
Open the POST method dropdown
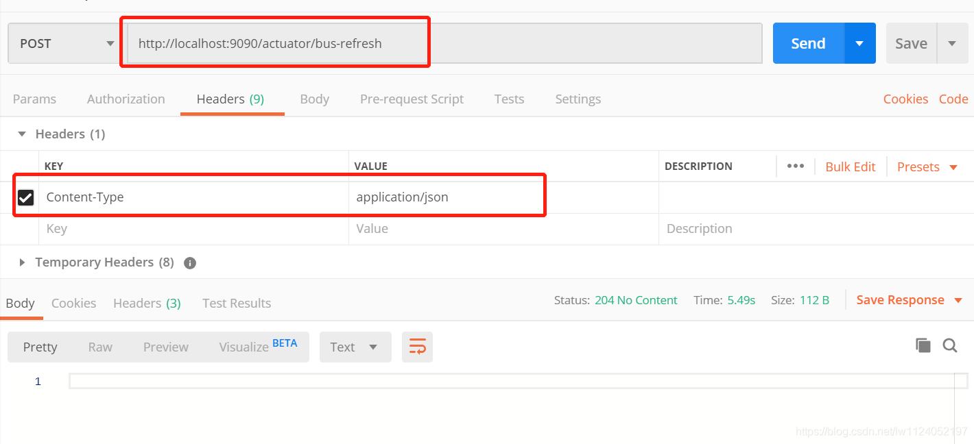(x=63, y=43)
